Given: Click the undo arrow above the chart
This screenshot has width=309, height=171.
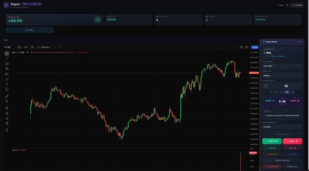Looking at the screenshot, I should (x=55, y=47).
